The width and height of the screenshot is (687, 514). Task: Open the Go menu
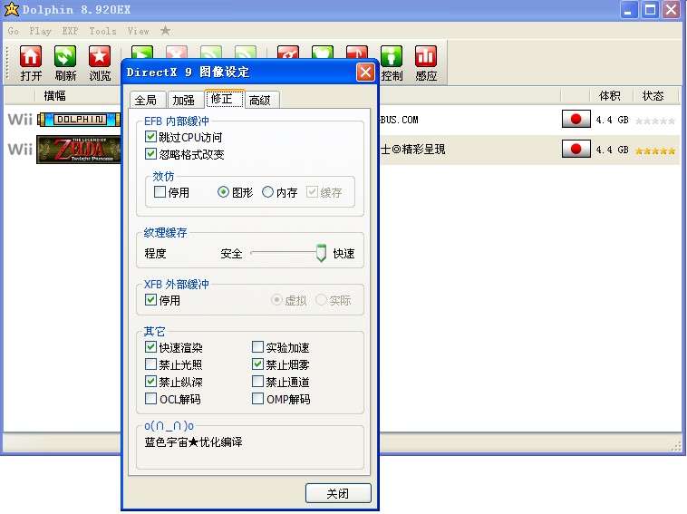(x=14, y=31)
